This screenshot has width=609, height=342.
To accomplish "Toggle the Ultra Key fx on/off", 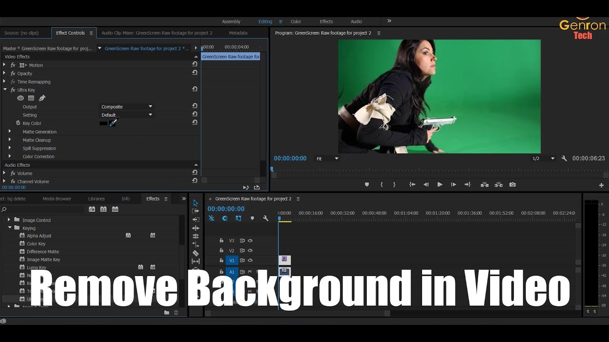I will coord(13,90).
